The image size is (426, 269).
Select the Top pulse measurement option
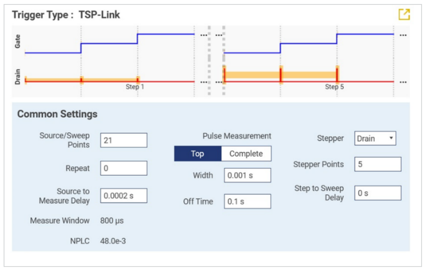[198, 154]
